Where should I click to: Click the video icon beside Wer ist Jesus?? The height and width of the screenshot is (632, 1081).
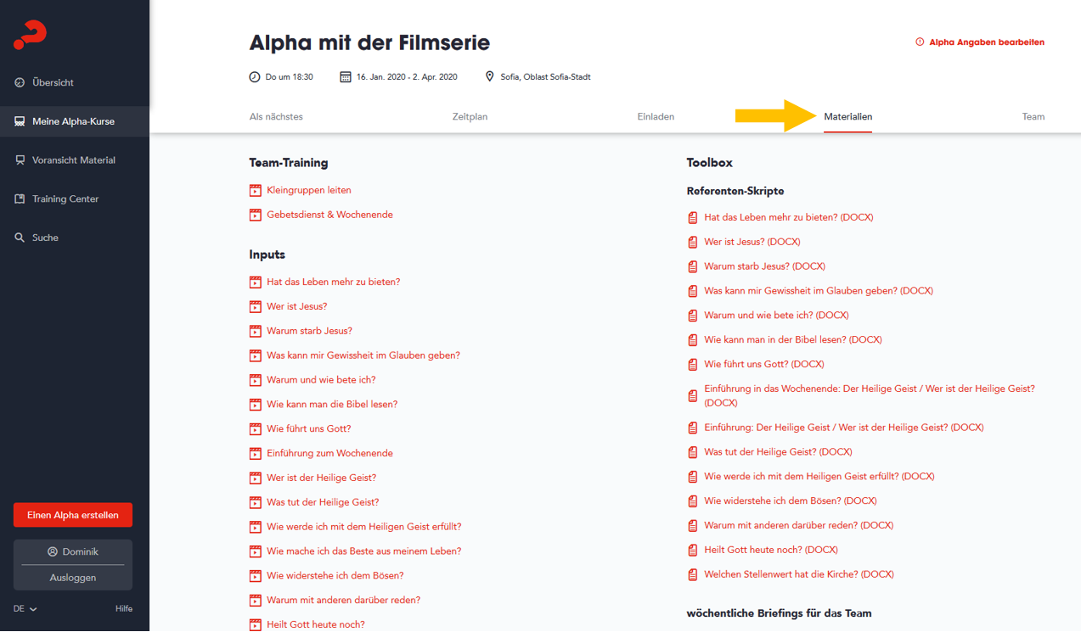coord(256,307)
